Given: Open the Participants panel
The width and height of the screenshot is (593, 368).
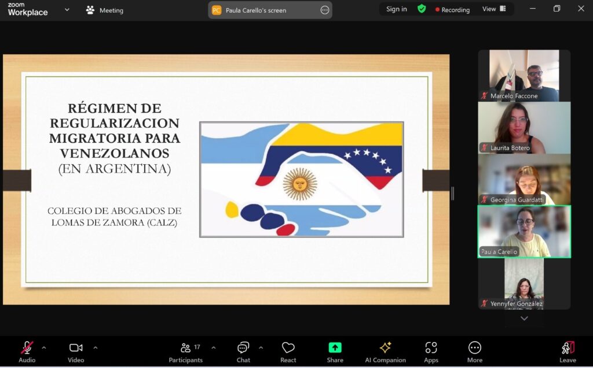Looking at the screenshot, I should [x=186, y=352].
